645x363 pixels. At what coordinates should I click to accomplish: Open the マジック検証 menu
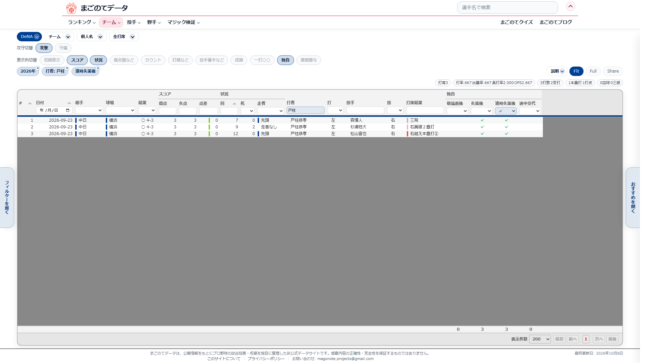183,22
